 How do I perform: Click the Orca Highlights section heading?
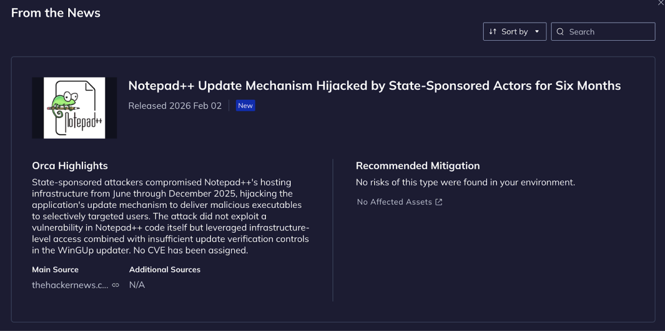coord(70,165)
